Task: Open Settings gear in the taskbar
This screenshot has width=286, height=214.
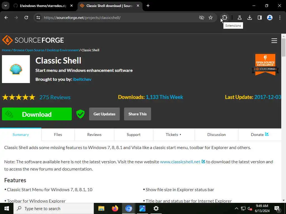Action: coord(156,208)
